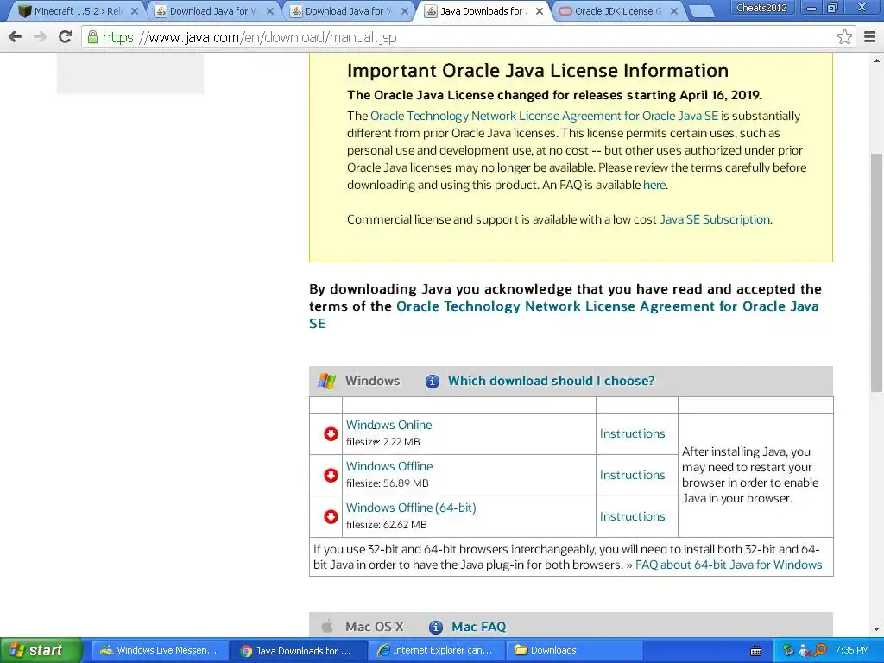Image resolution: width=884 pixels, height=663 pixels.
Task: Click the blue info icon beside Mac FAQ
Action: [x=436, y=627]
